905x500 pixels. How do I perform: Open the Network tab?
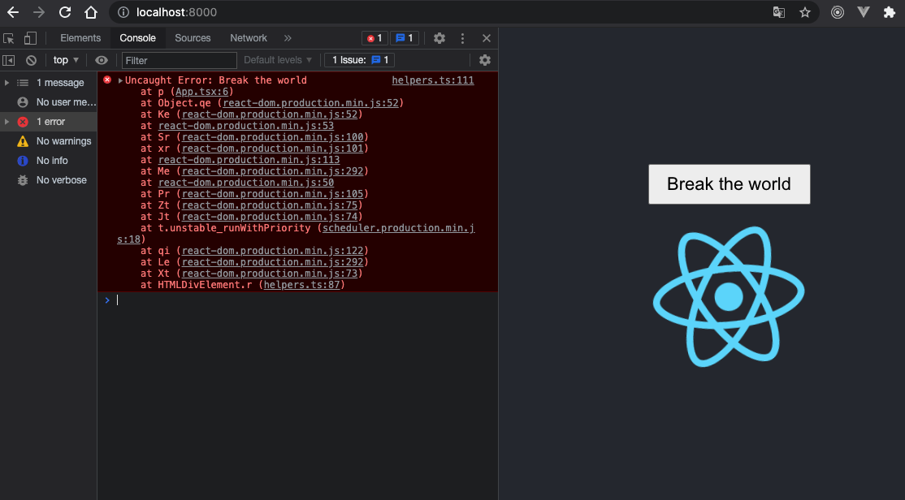pyautogui.click(x=248, y=38)
